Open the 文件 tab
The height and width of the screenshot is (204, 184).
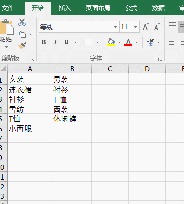point(8,8)
